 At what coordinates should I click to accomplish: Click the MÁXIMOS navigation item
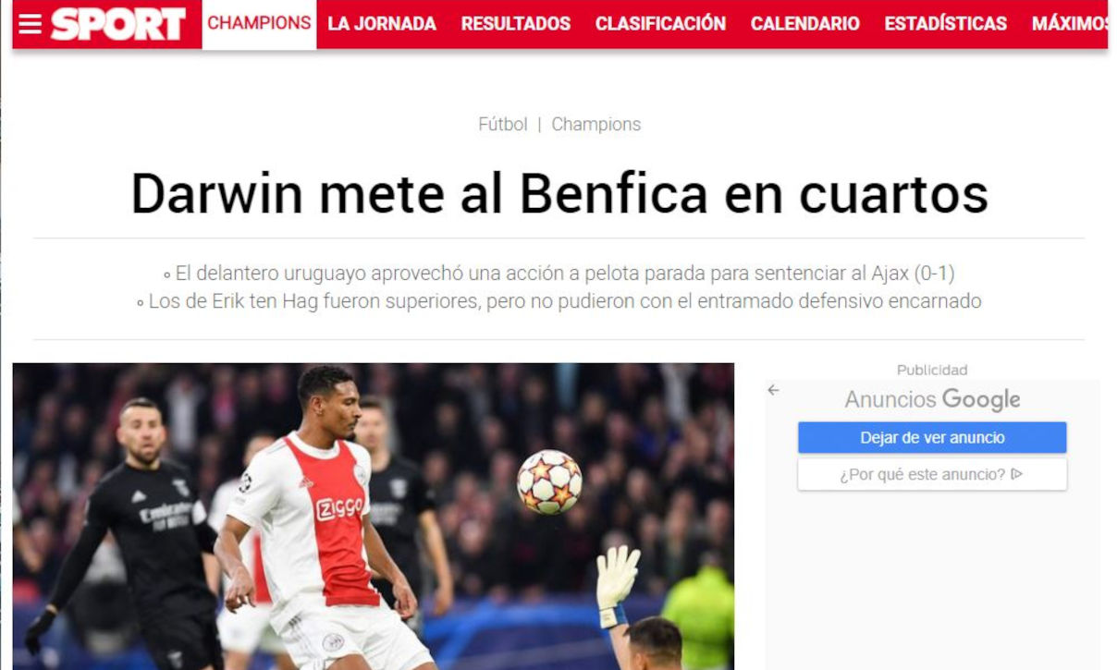pos(1070,24)
